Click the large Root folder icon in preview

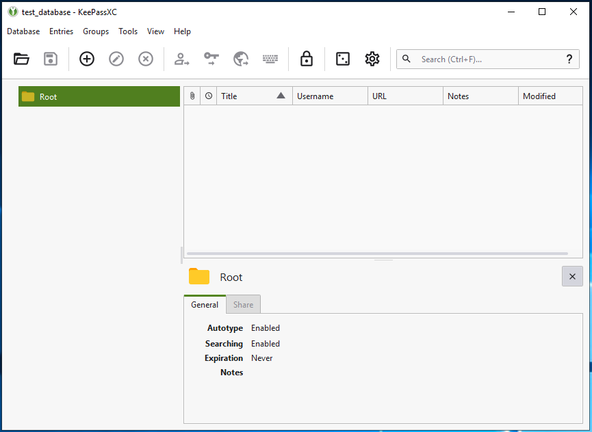click(x=199, y=276)
